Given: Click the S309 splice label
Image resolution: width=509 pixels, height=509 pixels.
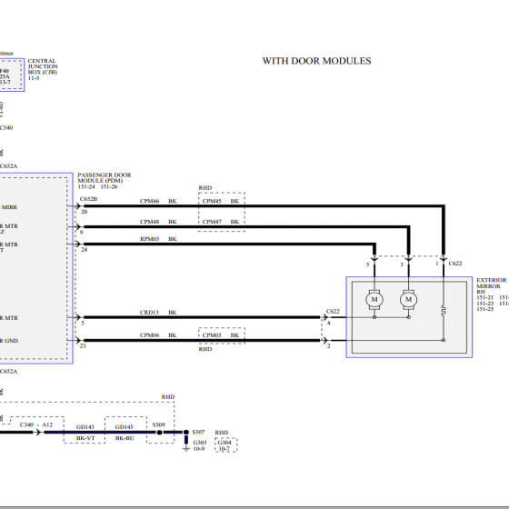Looking at the screenshot, I should pyautogui.click(x=158, y=424).
